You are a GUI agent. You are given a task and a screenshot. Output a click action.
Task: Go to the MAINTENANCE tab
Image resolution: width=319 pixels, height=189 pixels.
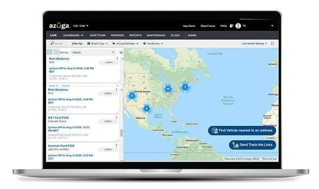pos(156,35)
